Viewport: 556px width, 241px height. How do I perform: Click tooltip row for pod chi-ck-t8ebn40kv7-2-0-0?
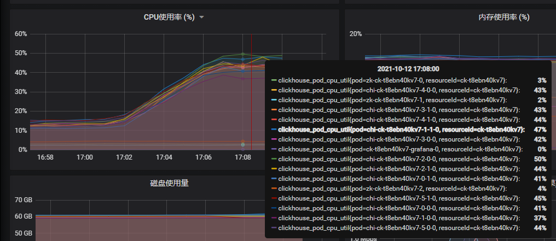[x=408, y=159]
